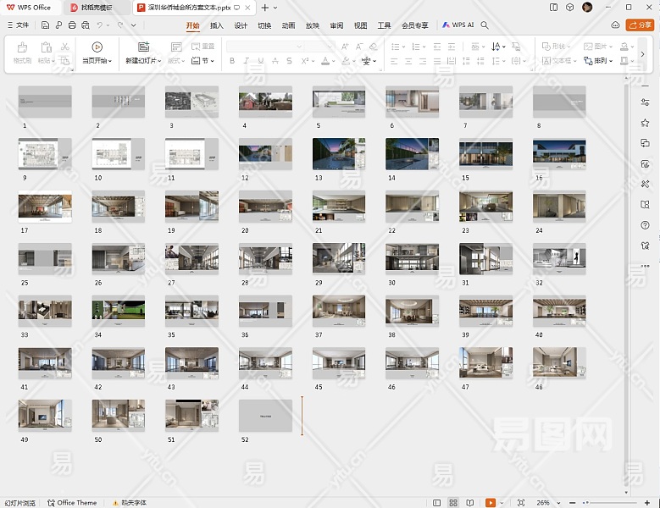The image size is (660, 508).
Task: Start slideshow with orange play button
Action: click(490, 503)
